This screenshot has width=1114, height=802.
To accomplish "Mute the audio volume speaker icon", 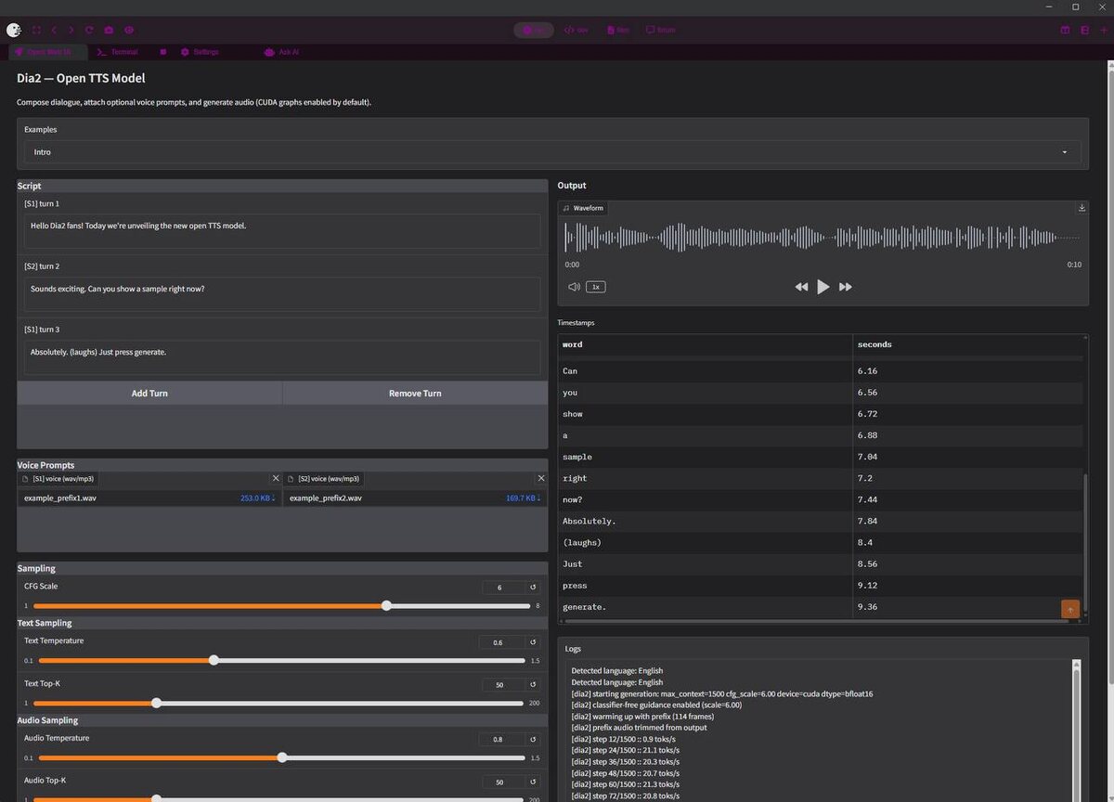I will click(x=574, y=287).
